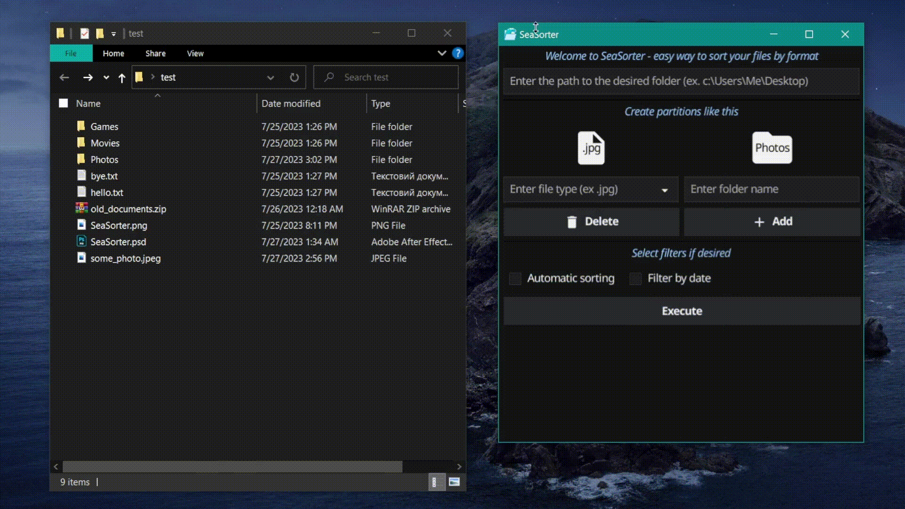Click the Movies folder icon
Screen dimensions: 905x509
[x=81, y=143]
